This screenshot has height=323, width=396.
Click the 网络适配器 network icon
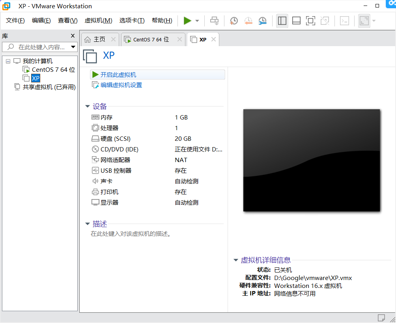95,160
